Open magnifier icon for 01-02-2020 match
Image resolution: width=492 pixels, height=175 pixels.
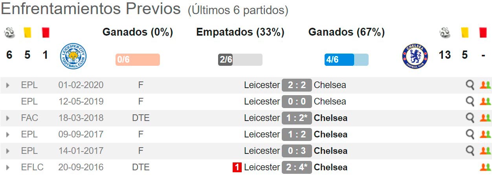coord(470,85)
